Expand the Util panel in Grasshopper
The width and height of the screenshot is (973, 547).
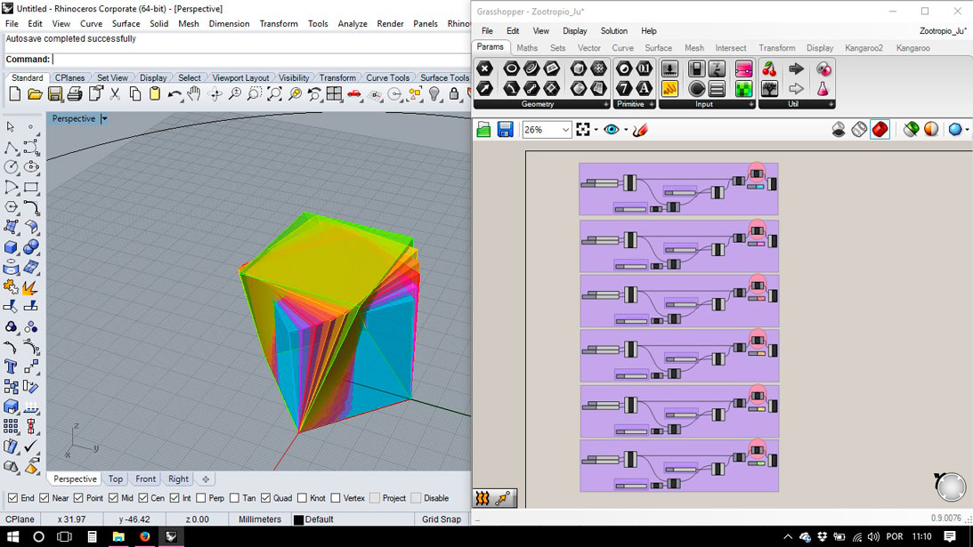click(831, 104)
